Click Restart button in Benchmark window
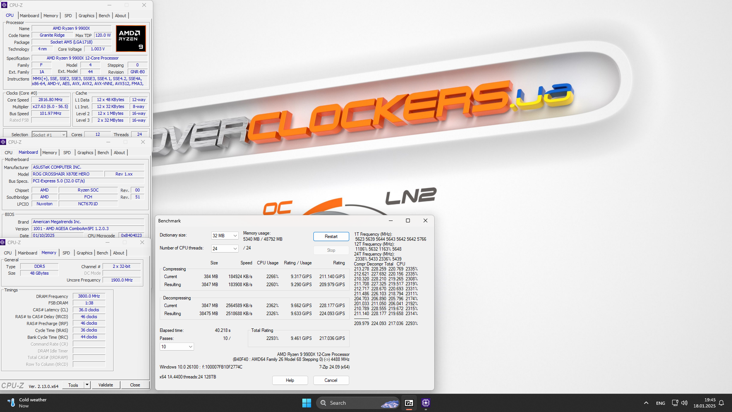 (331, 237)
